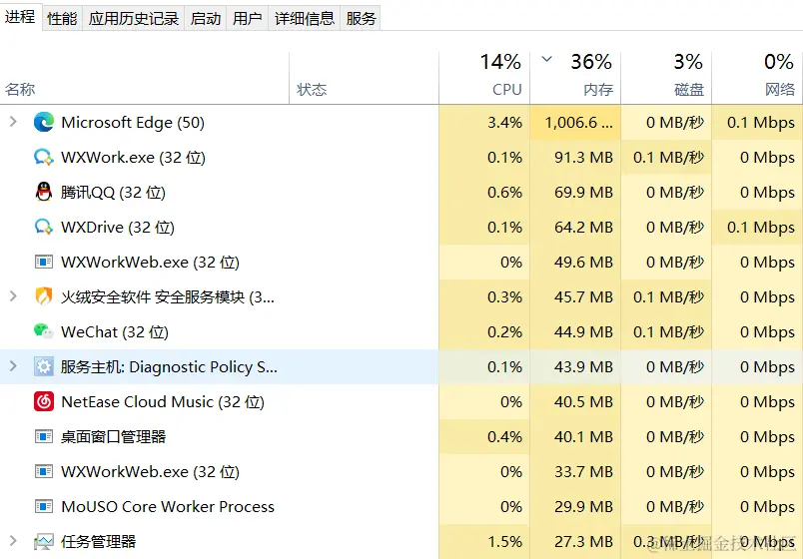Click the 服务主机 gear icon

coord(44,366)
